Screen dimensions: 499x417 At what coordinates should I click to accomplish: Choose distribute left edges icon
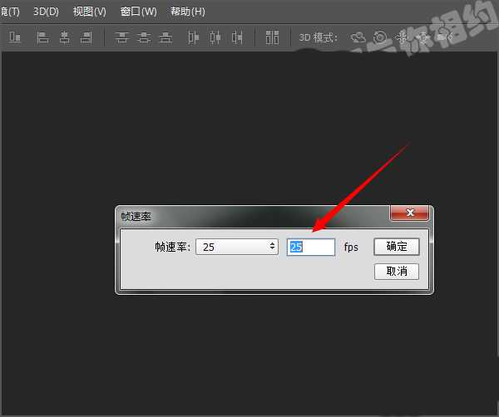(x=193, y=37)
